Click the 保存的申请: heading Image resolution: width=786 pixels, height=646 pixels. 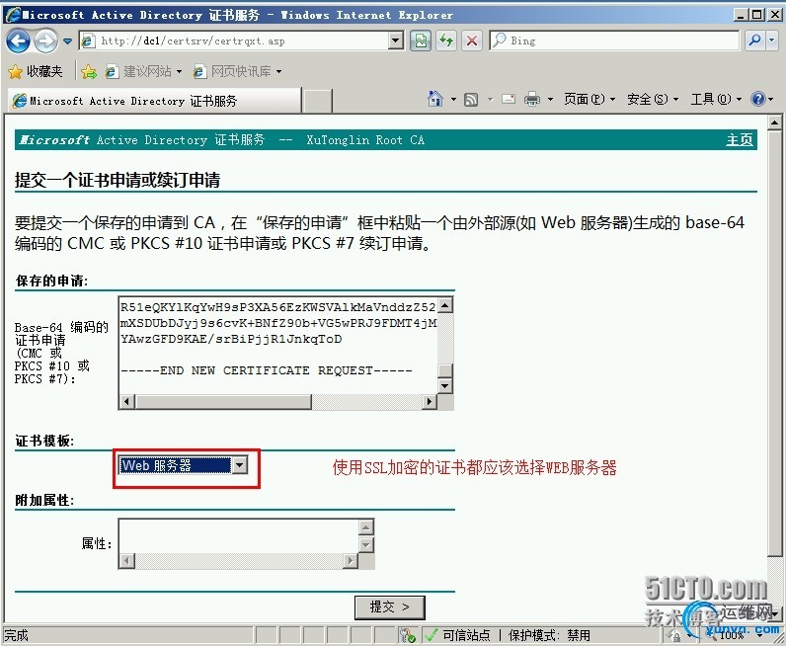coord(51,281)
